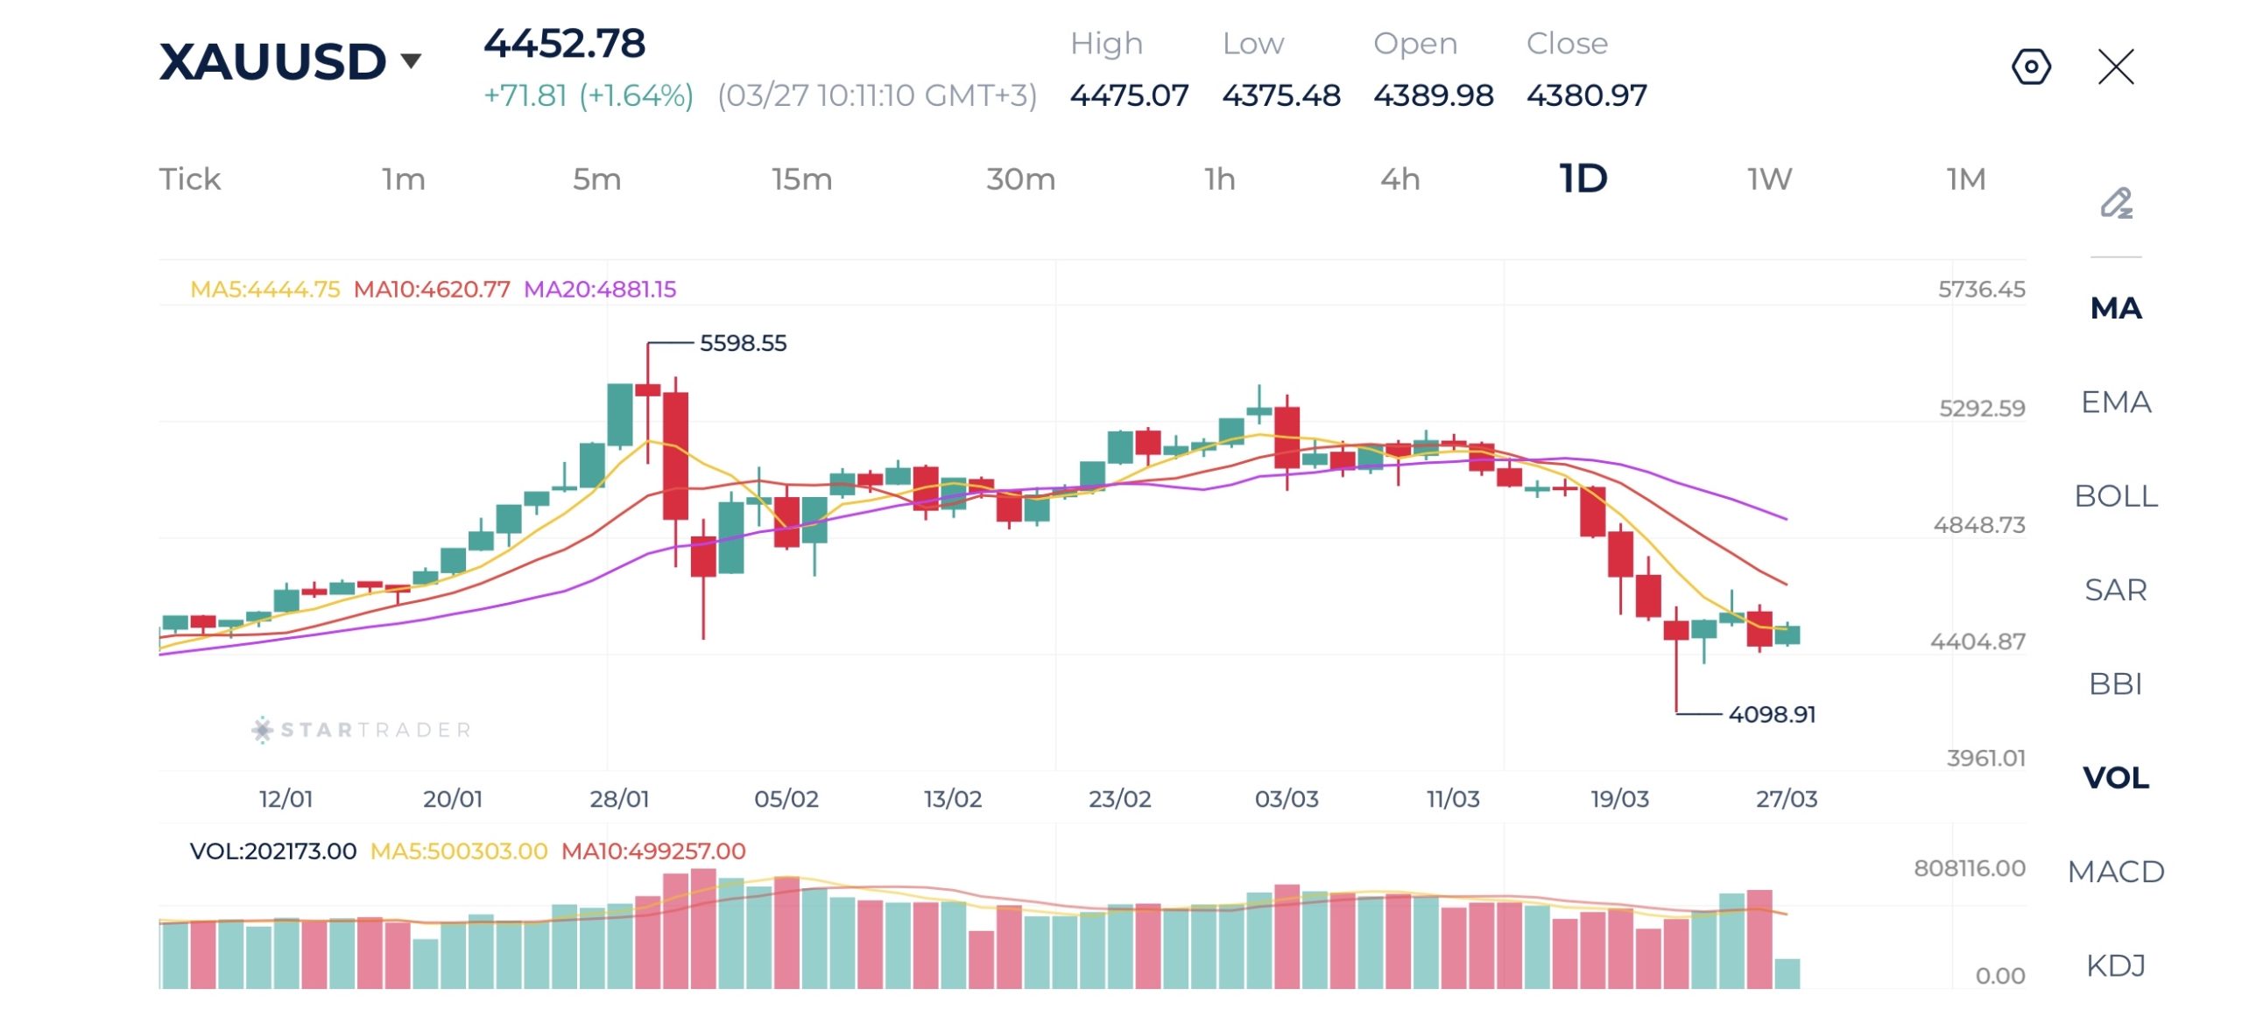Select the last volume bar on 27/03
This screenshot has height=1030, width=2242.
tap(1787, 973)
